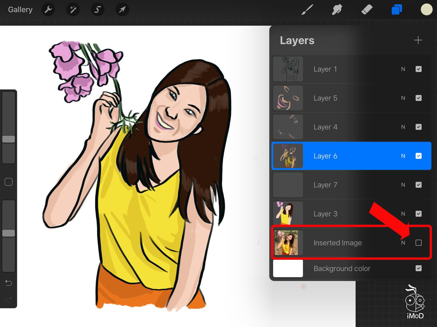Screen dimensions: 437x327
Task: Close the Layers panel via layers icon
Action: 397,10
